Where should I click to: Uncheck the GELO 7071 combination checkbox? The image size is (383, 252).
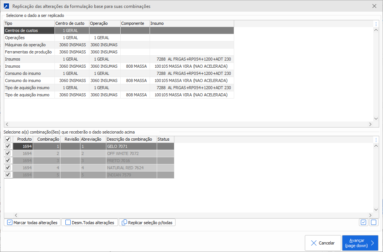point(8,146)
